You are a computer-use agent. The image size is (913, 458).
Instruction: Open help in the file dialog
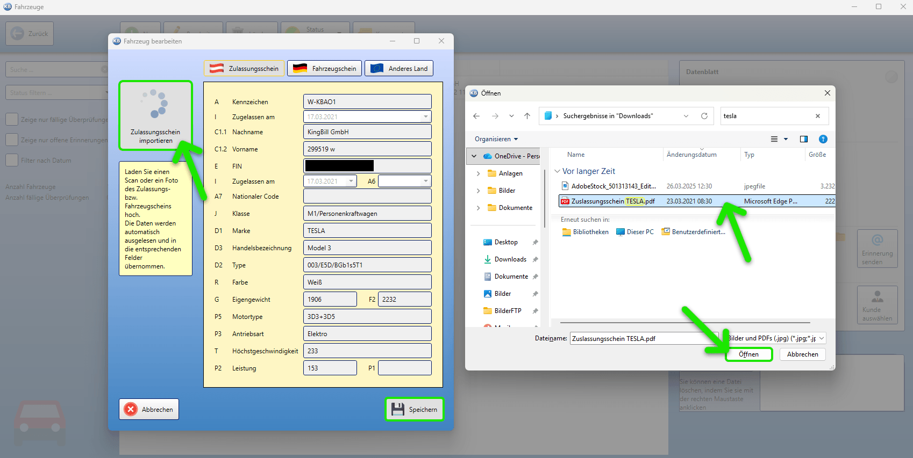click(823, 139)
